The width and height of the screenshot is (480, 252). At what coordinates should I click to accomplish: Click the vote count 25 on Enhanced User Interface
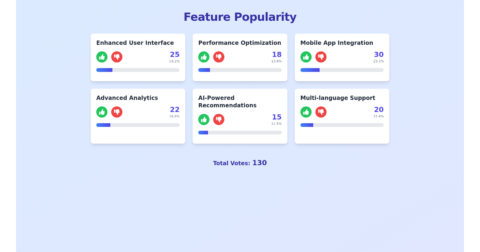[175, 54]
